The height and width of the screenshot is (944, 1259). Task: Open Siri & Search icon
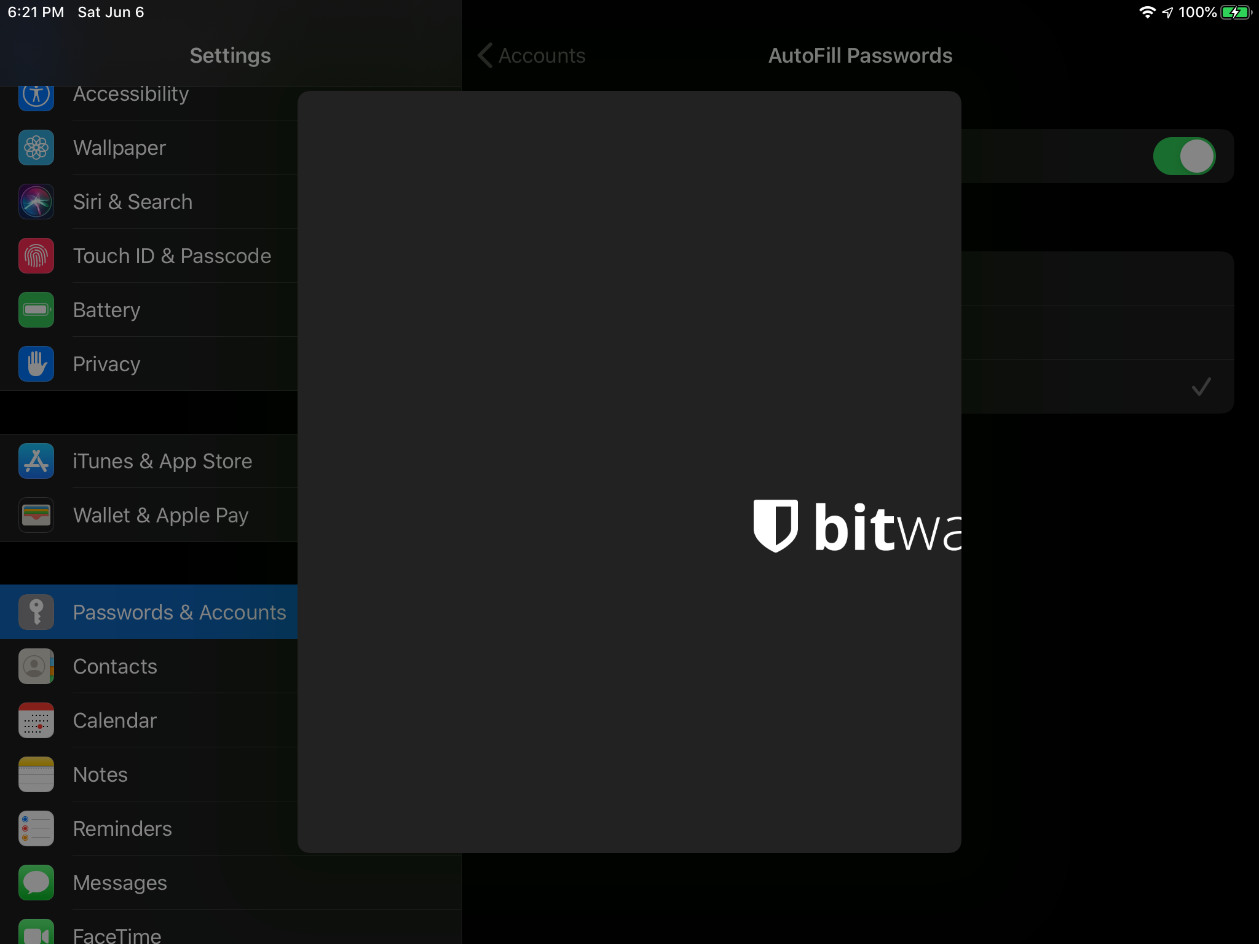tap(36, 202)
